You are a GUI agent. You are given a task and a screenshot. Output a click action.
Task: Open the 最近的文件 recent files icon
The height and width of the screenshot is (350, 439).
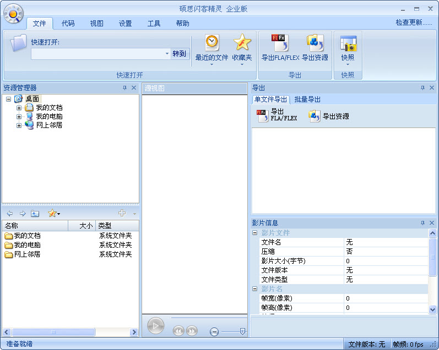(x=212, y=42)
